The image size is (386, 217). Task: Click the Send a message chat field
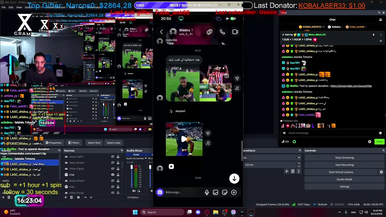pyautogui.click(x=332, y=133)
